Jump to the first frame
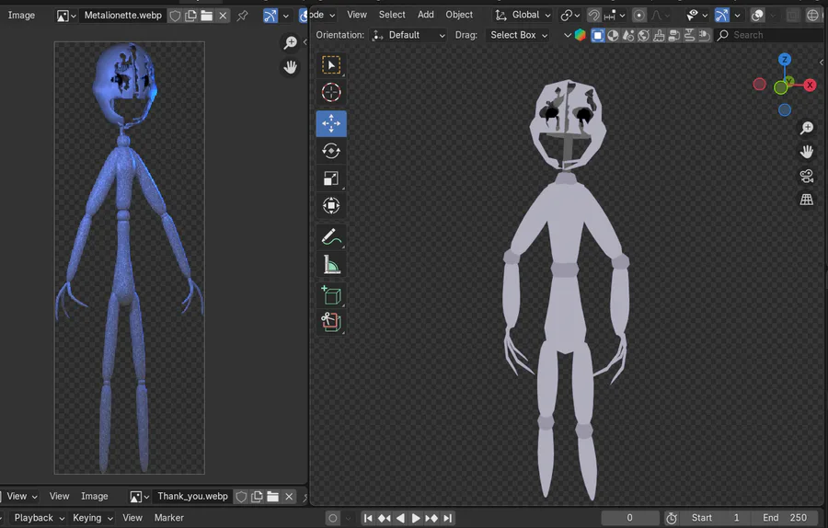 pos(368,518)
